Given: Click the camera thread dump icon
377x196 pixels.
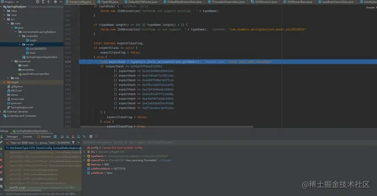Looking at the screenshot, I should coord(1,179).
